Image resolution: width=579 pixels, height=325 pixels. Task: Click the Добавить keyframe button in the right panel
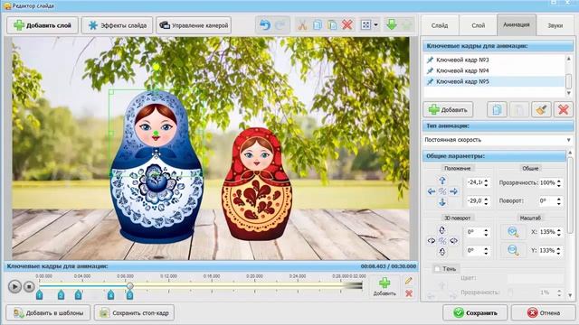pos(448,110)
